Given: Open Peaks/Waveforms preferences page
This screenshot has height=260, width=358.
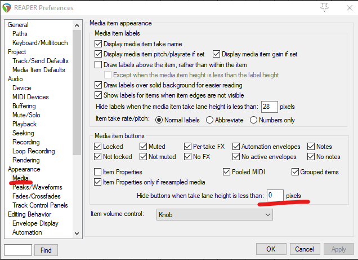Looking at the screenshot, I should 37,187.
